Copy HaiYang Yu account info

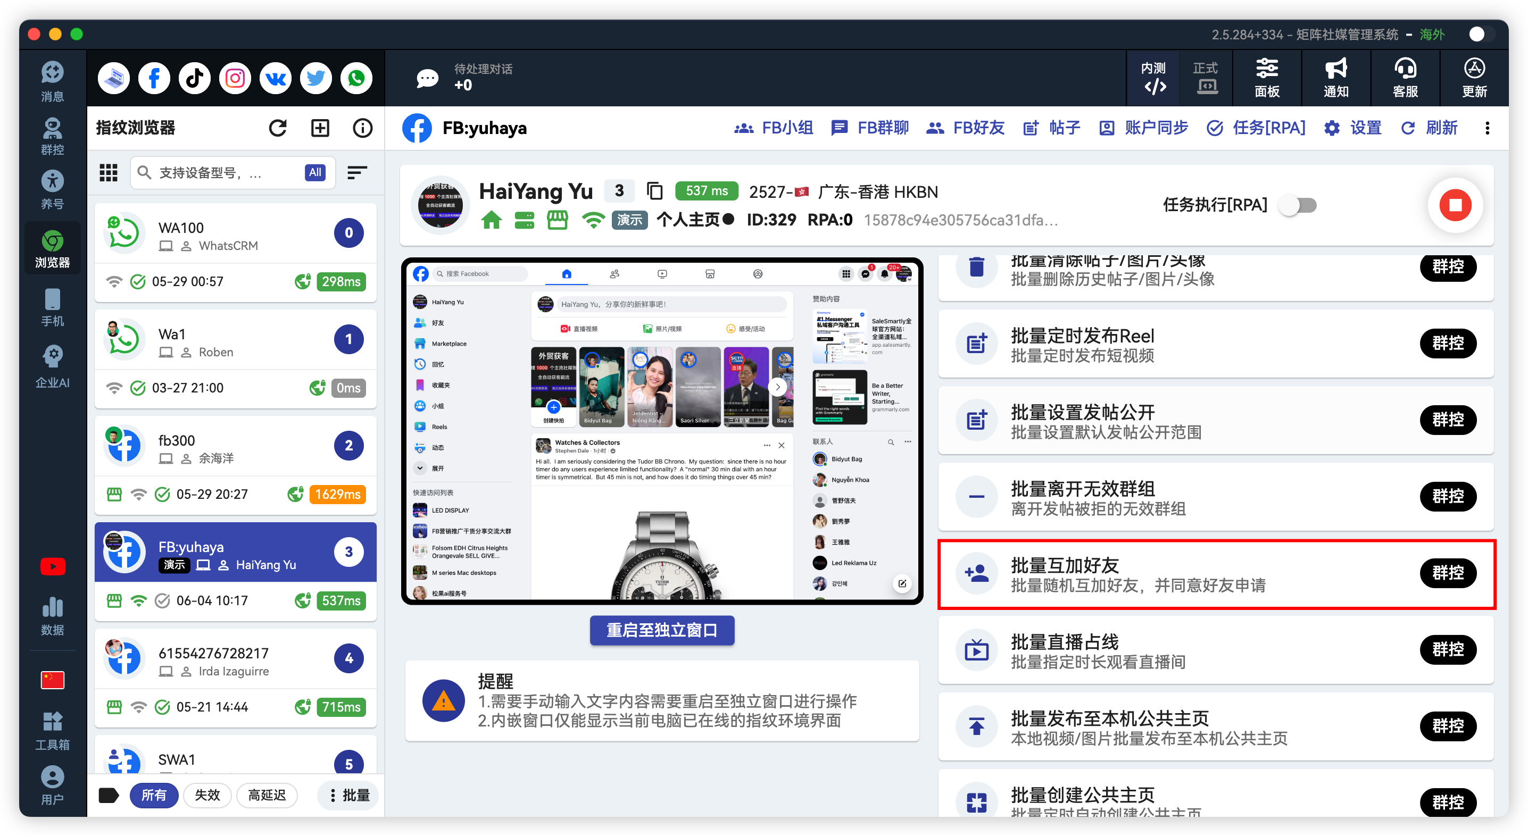(x=654, y=191)
